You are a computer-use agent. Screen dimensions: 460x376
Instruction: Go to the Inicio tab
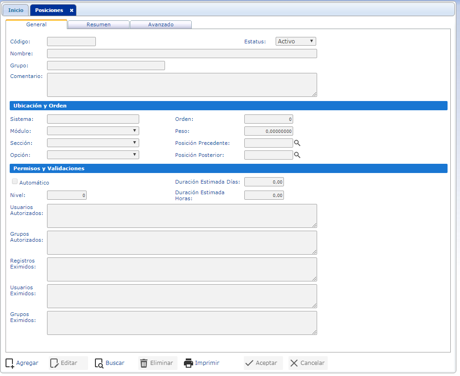[16, 10]
